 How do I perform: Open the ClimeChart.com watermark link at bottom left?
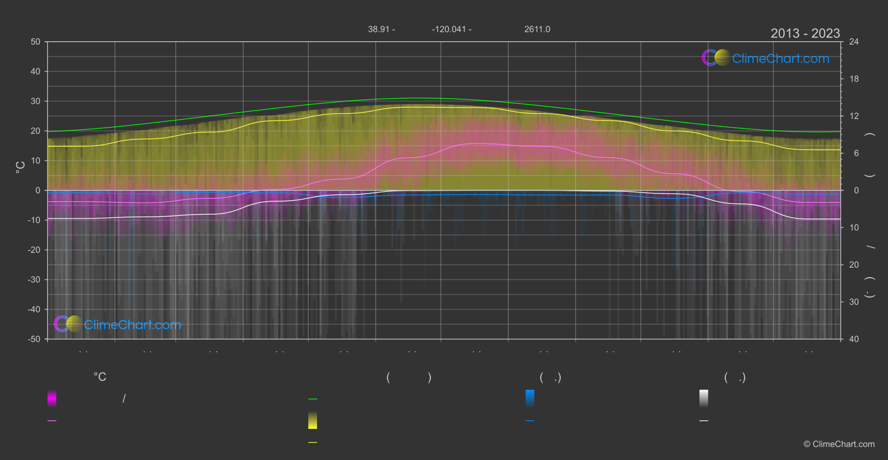133,325
